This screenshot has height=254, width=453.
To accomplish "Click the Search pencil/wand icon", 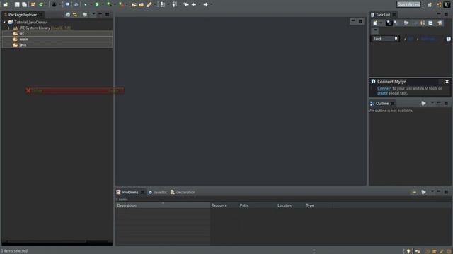I will 149,4.
